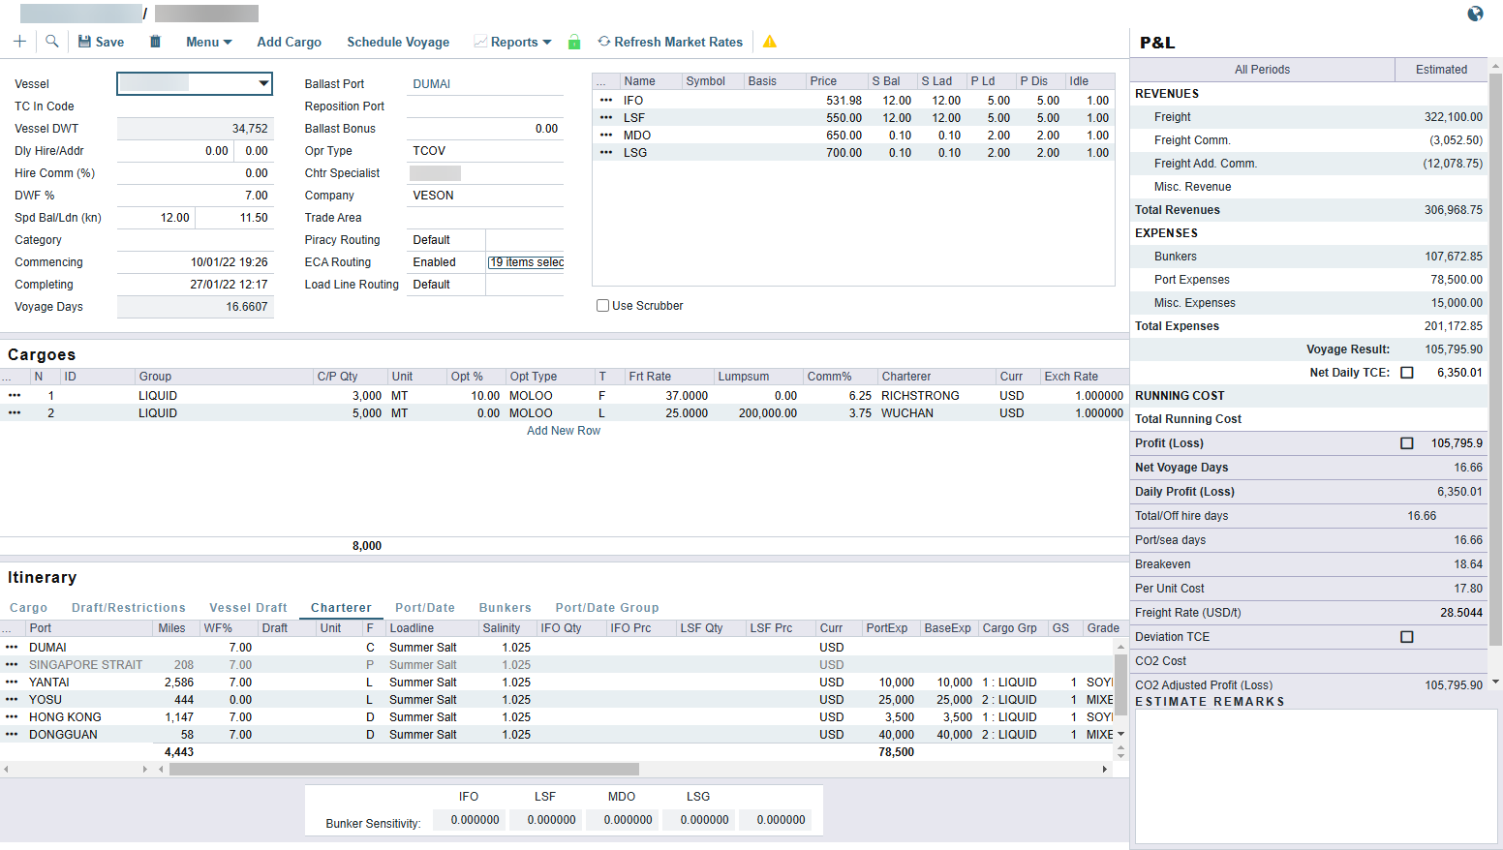The image size is (1503, 850).
Task: Click the globe icon at top right
Action: pyautogui.click(x=1475, y=14)
